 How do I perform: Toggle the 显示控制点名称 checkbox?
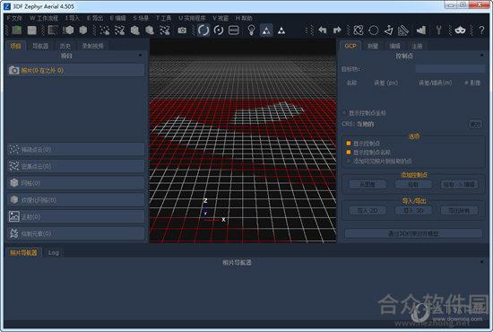(x=349, y=153)
